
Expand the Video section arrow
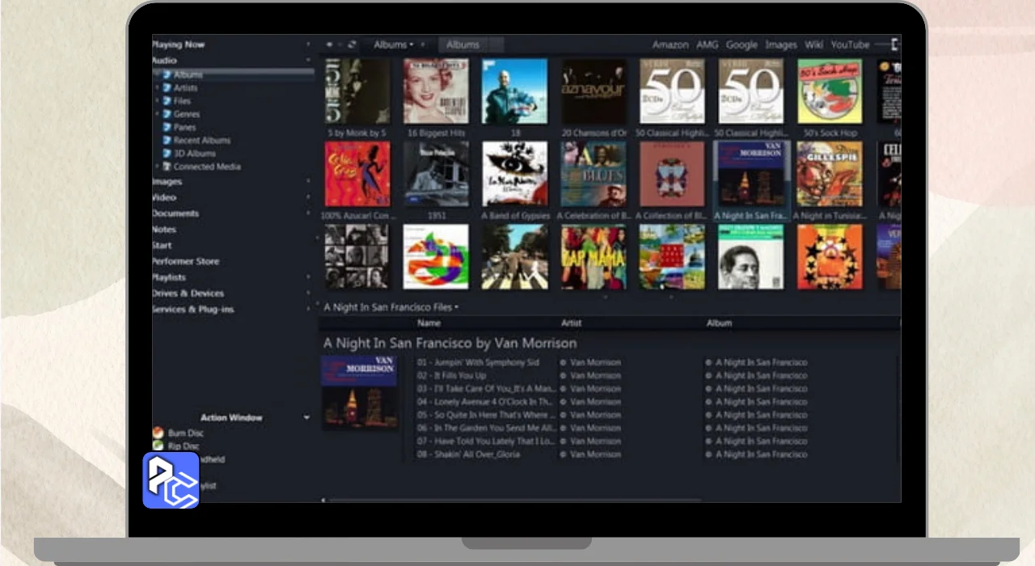[308, 196]
